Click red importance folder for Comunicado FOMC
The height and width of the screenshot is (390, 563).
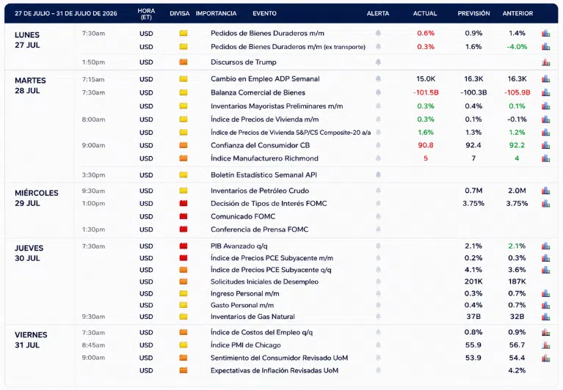point(184,216)
